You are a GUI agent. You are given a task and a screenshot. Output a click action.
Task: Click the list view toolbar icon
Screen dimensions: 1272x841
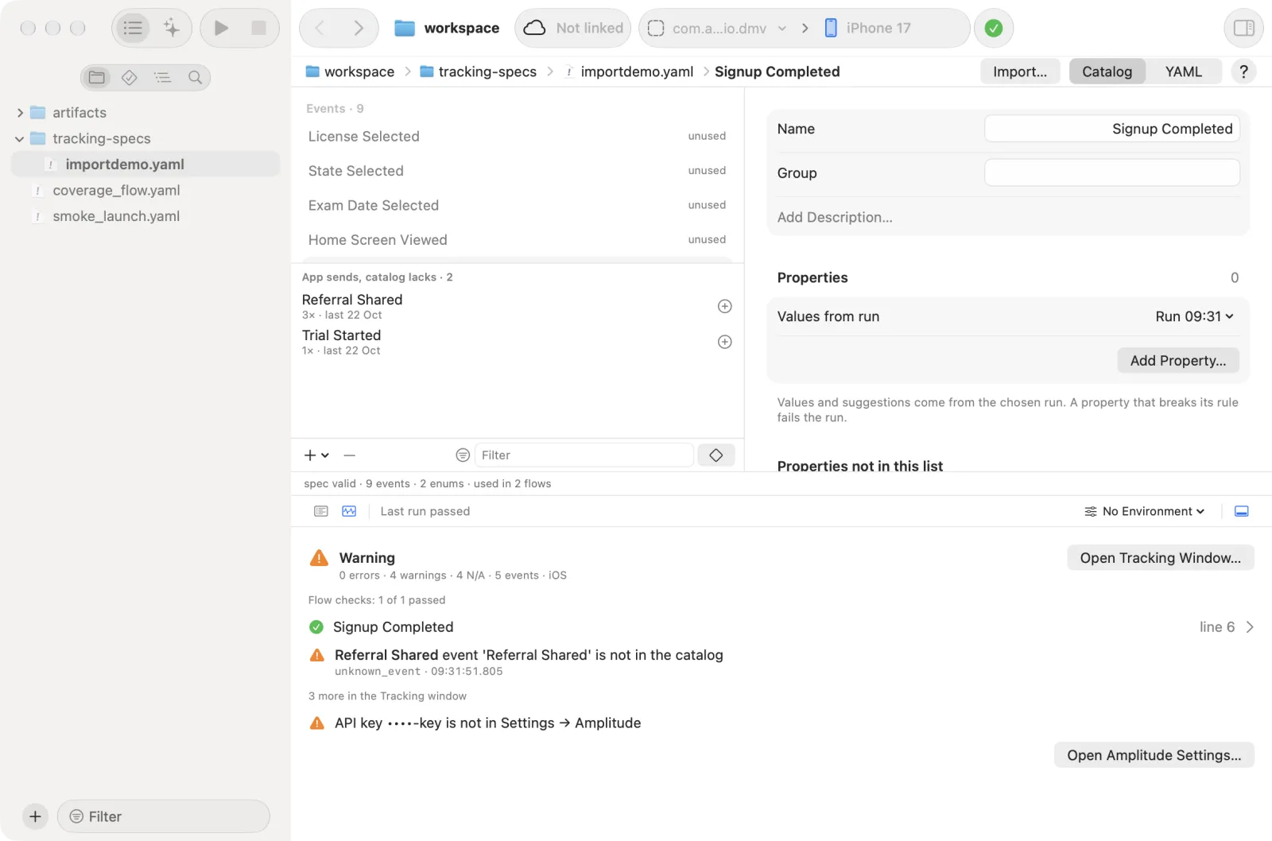pos(133,28)
